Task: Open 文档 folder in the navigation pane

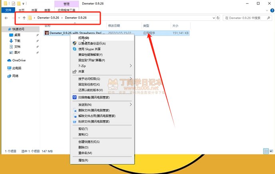Action: tap(17, 47)
